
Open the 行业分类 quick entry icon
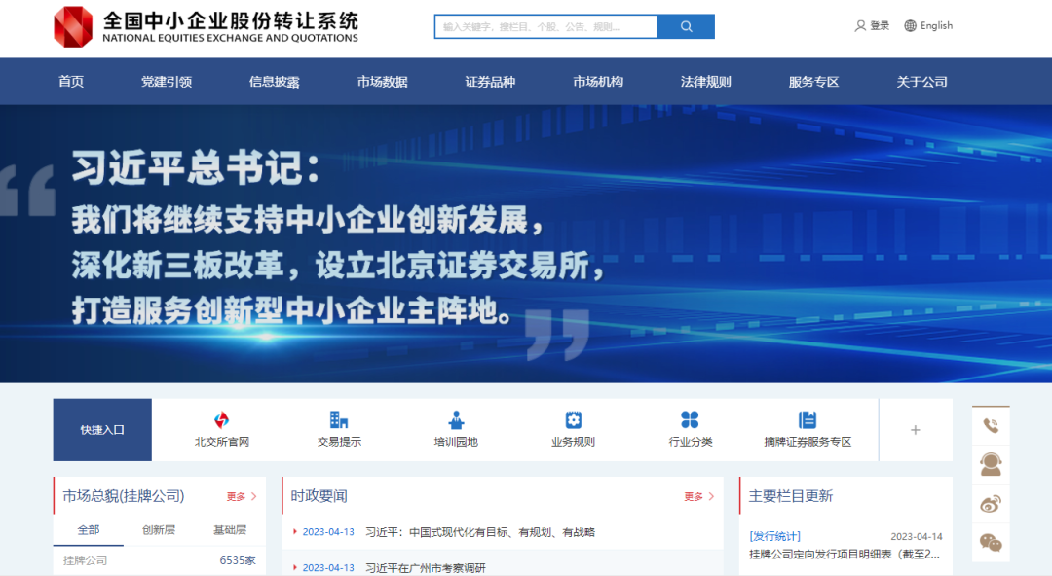click(690, 420)
